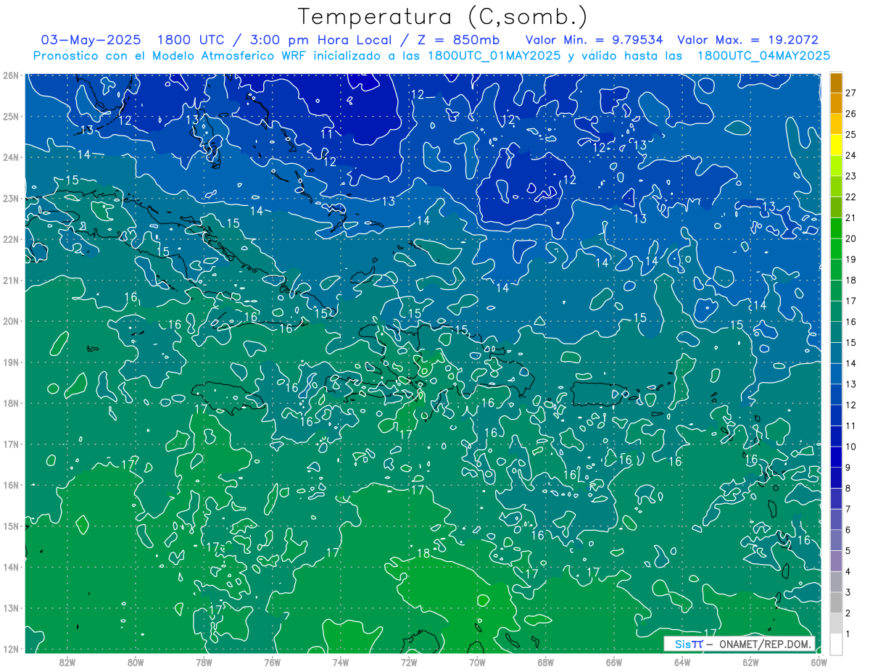Click the longitude label "66W"
The height and width of the screenshot is (672, 870).
pos(614,662)
